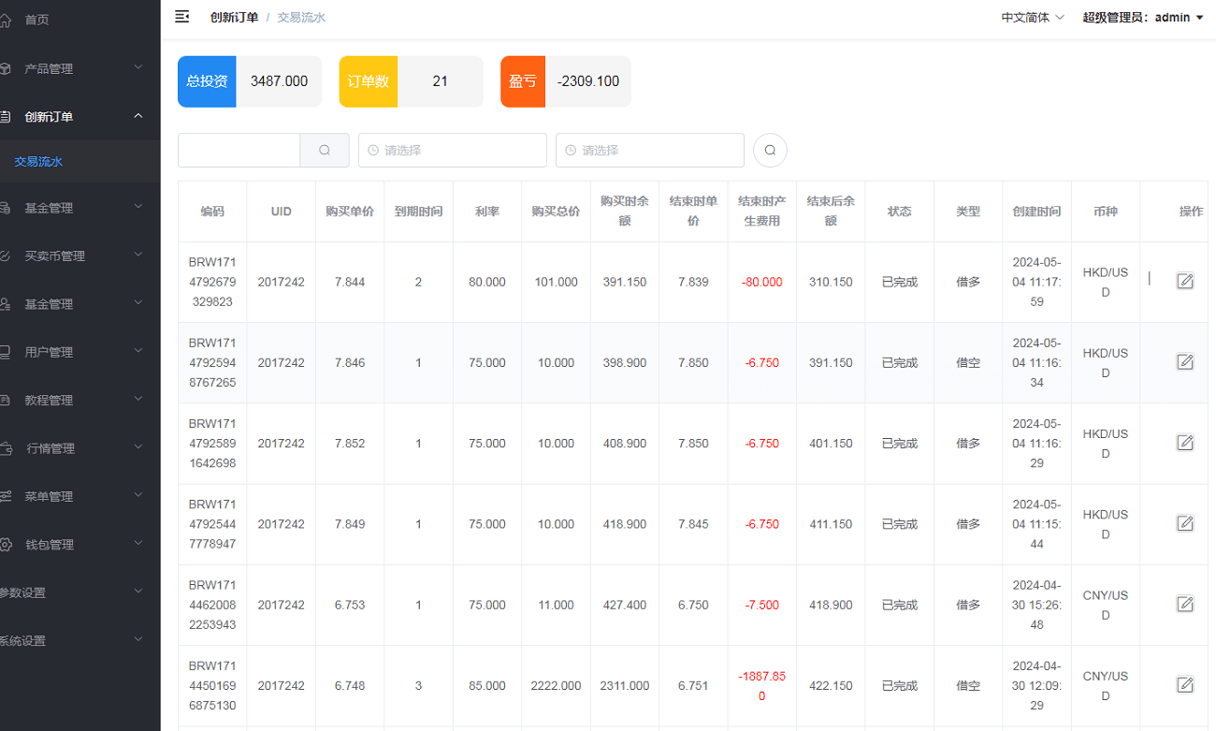The height and width of the screenshot is (731, 1216).
Task: Edit order BRW1714792679329823 via pencil icon
Action: 1185,281
